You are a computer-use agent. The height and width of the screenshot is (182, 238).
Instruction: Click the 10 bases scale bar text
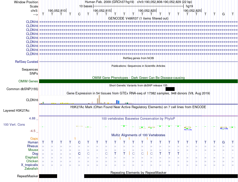coord(86,6)
